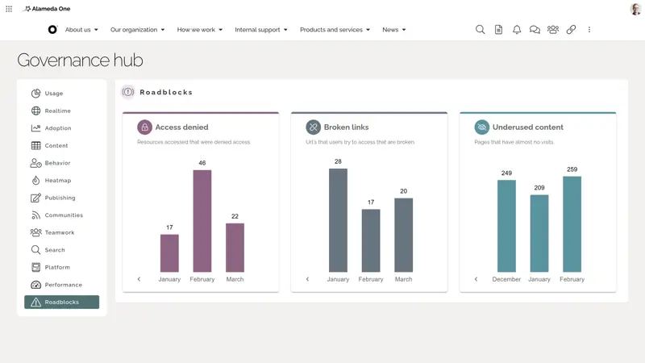
Task: Go to previous months in Access denied chart
Action: pos(139,279)
